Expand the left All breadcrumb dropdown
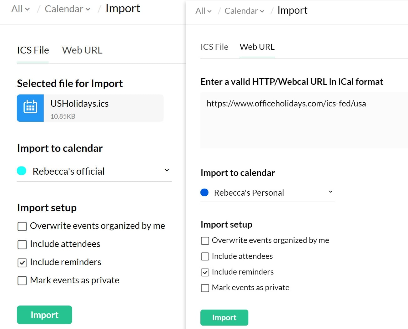The image size is (408, 329). pyautogui.click(x=21, y=9)
